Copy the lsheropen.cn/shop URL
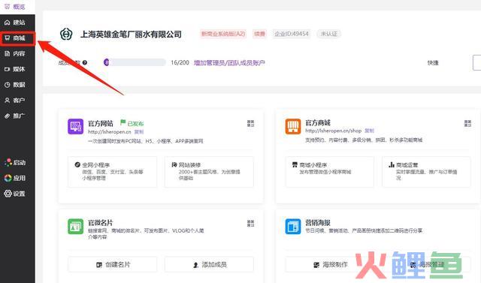The width and height of the screenshot is (481, 283). [369, 131]
